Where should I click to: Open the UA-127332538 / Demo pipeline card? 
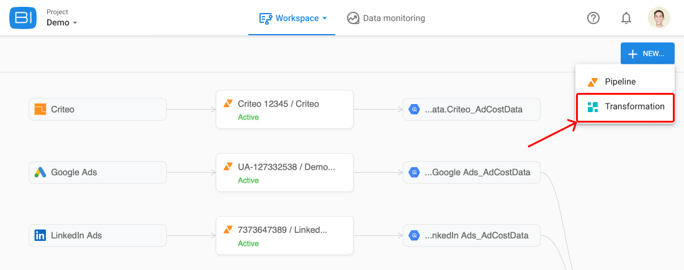pyautogui.click(x=284, y=172)
